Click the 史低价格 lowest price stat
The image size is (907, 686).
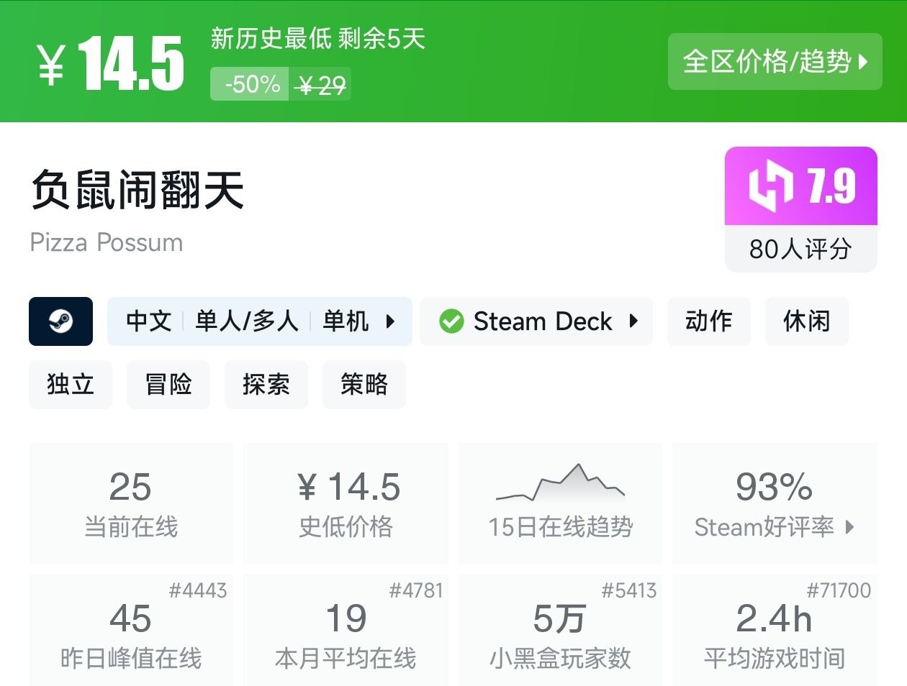tap(346, 503)
